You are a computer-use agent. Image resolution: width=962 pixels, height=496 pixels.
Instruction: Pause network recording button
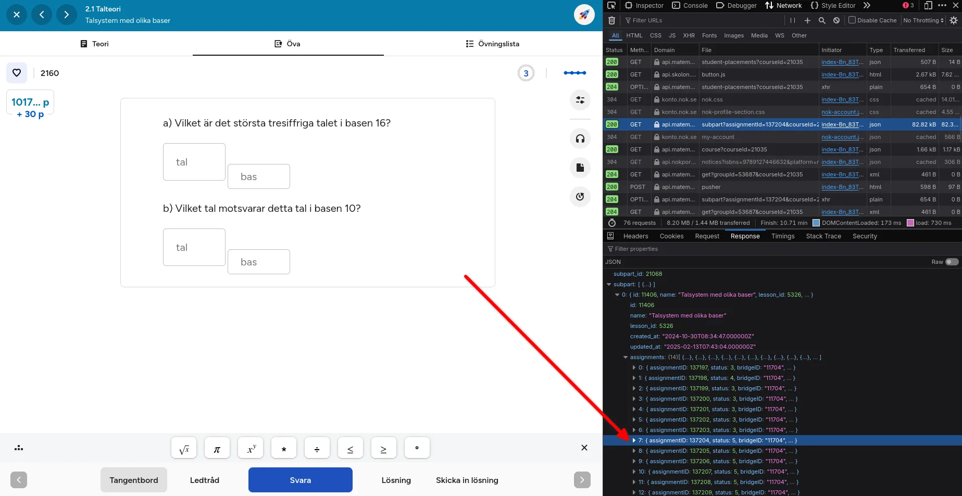coord(793,20)
